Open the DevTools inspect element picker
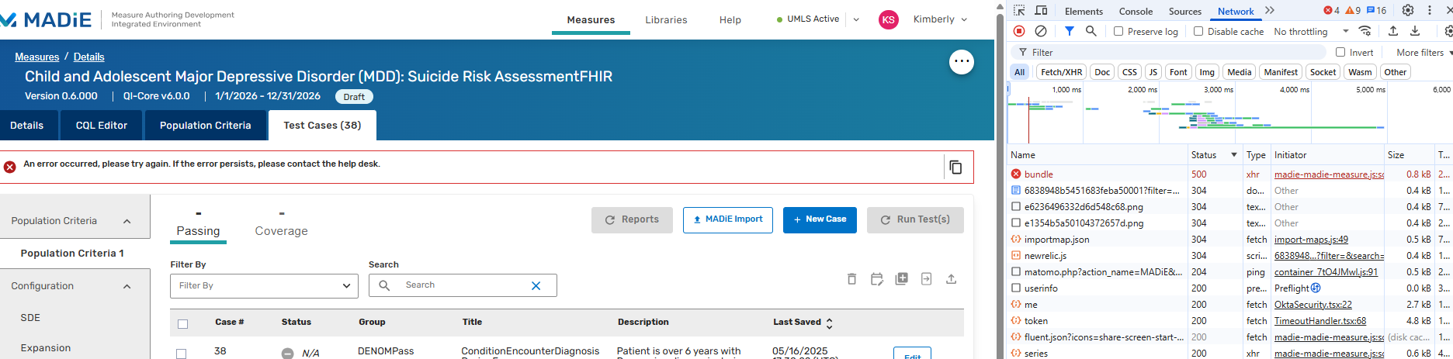1453x359 pixels. click(1019, 11)
